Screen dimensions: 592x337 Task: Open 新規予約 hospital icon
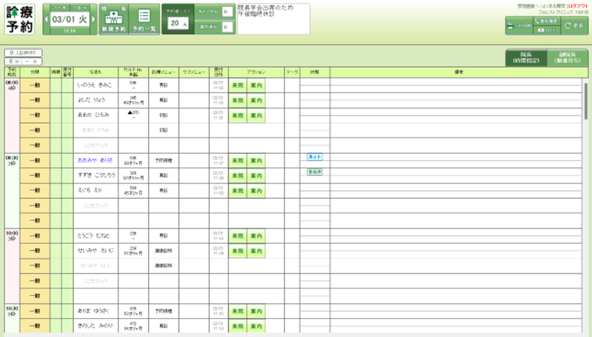tap(113, 17)
